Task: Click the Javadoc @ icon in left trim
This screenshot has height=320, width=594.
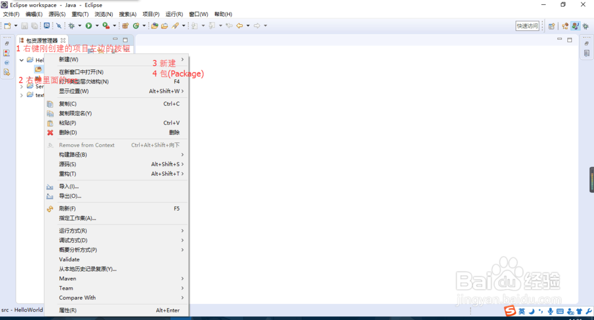Action: pyautogui.click(x=7, y=62)
